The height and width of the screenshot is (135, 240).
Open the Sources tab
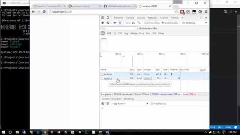pyautogui.click(x=141, y=18)
